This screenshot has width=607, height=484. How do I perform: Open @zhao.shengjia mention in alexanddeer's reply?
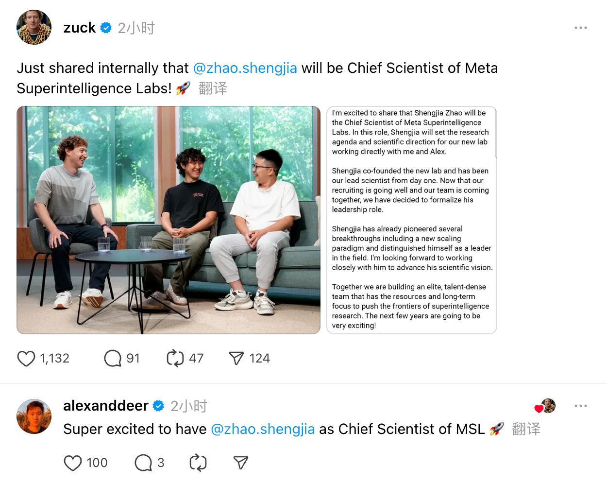point(263,429)
